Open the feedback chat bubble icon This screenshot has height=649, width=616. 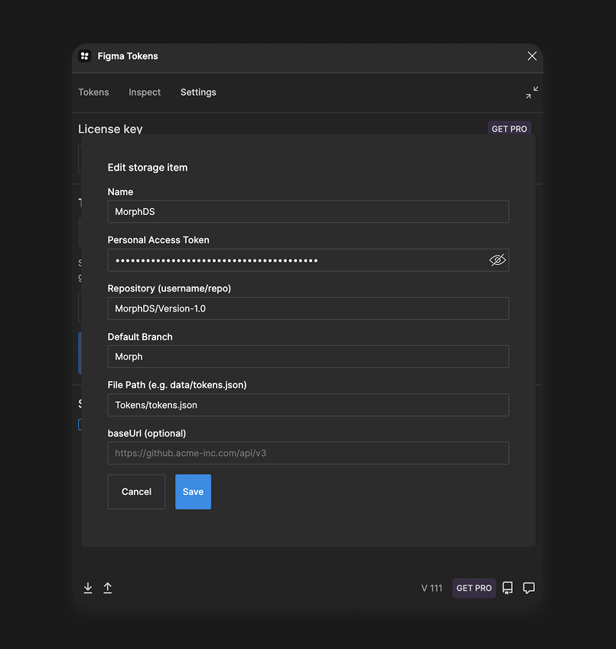[529, 588]
